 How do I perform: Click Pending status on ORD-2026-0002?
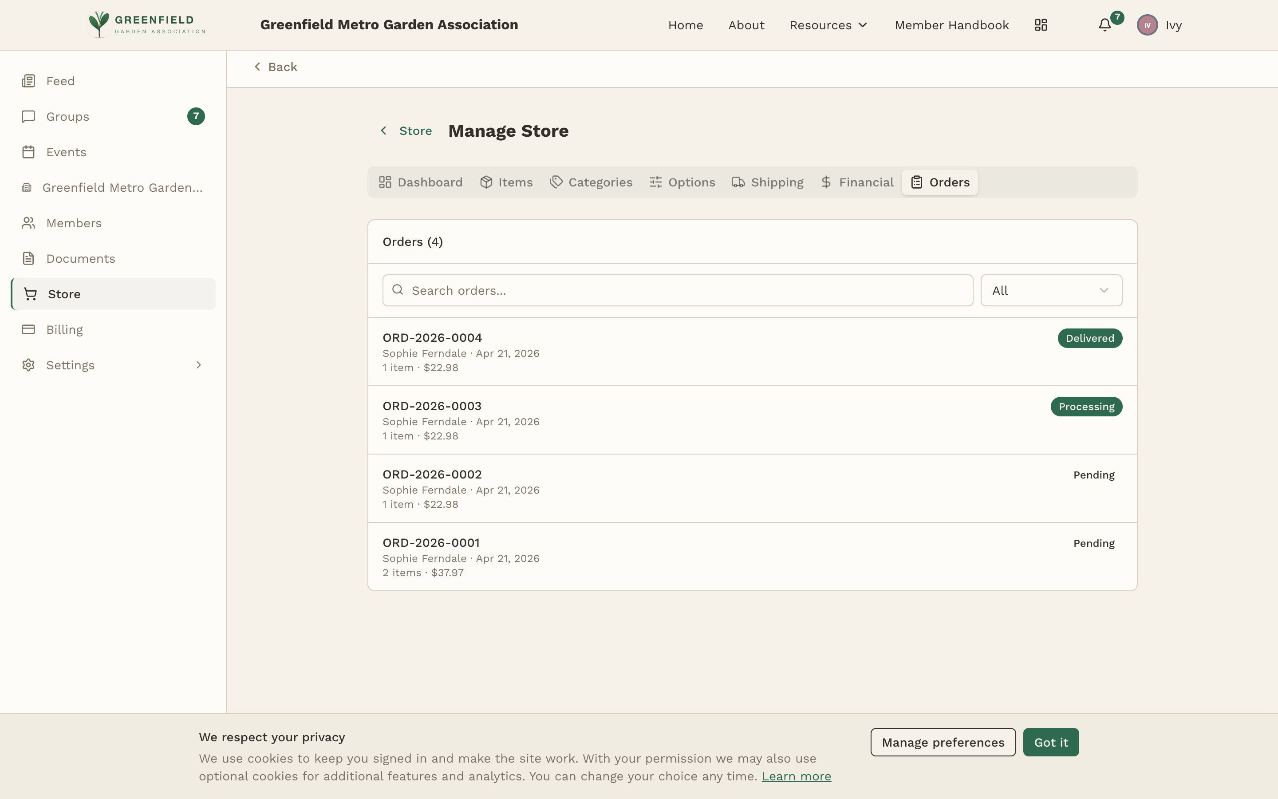(1094, 475)
